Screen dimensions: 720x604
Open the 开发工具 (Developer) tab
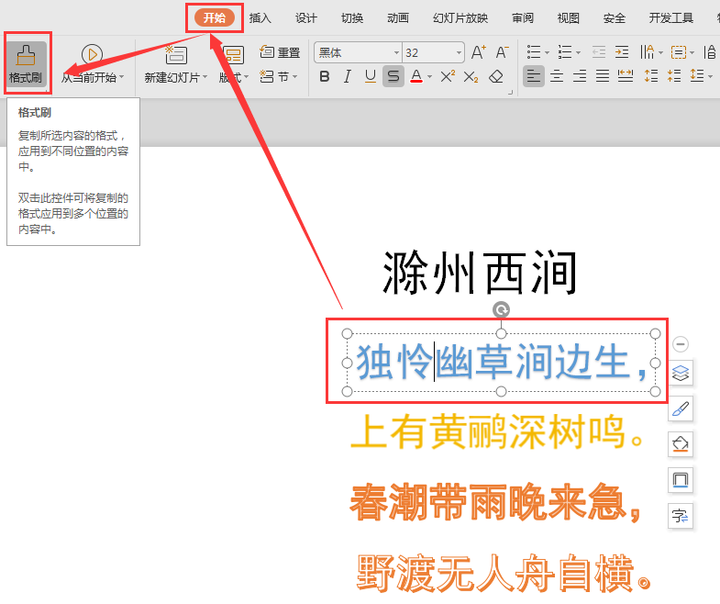pyautogui.click(x=670, y=18)
